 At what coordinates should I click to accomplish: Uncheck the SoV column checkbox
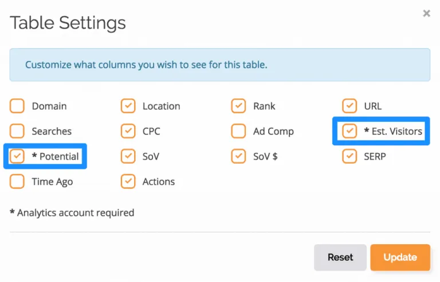click(128, 156)
